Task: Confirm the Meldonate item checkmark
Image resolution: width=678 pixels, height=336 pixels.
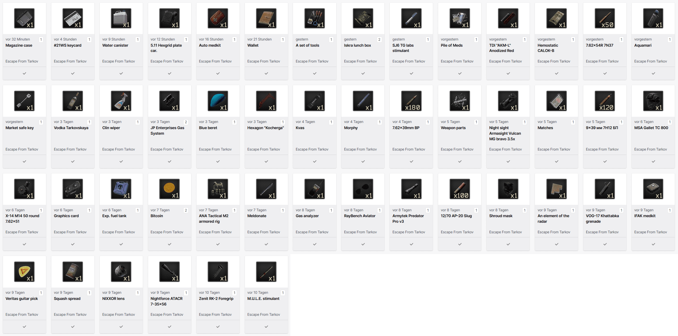Action: click(266, 244)
